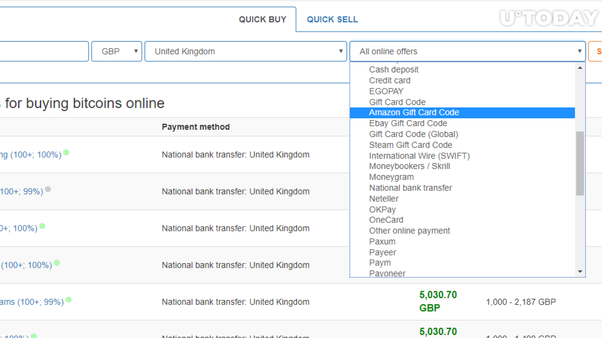Open trader profile ending 'ng (100+; 100%)'
The height and width of the screenshot is (338, 602).
point(30,155)
